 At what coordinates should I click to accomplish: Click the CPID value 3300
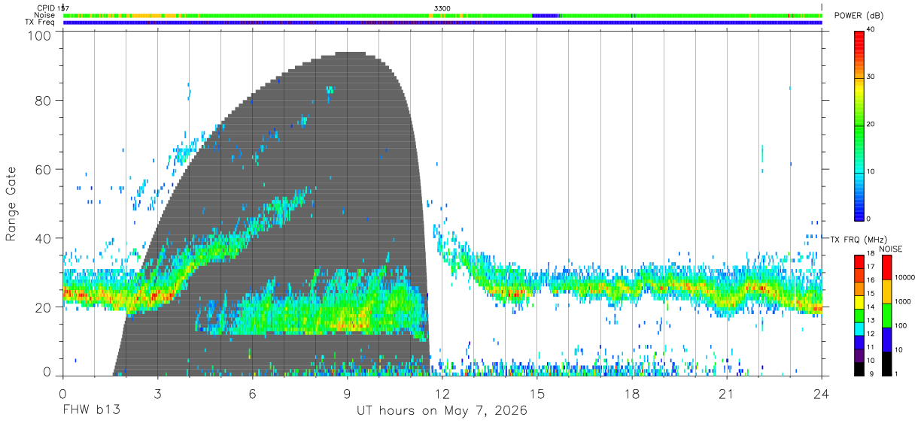click(442, 8)
